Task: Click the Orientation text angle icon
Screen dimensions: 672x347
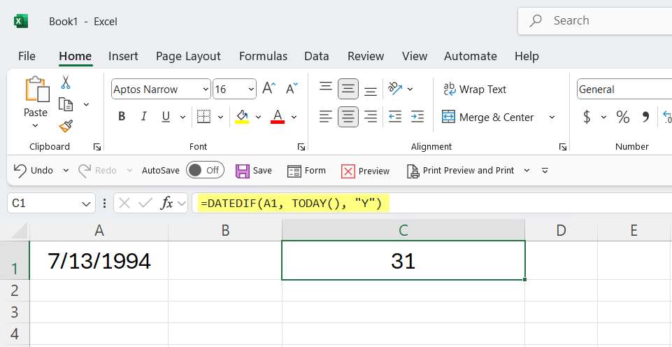Action: tap(395, 89)
